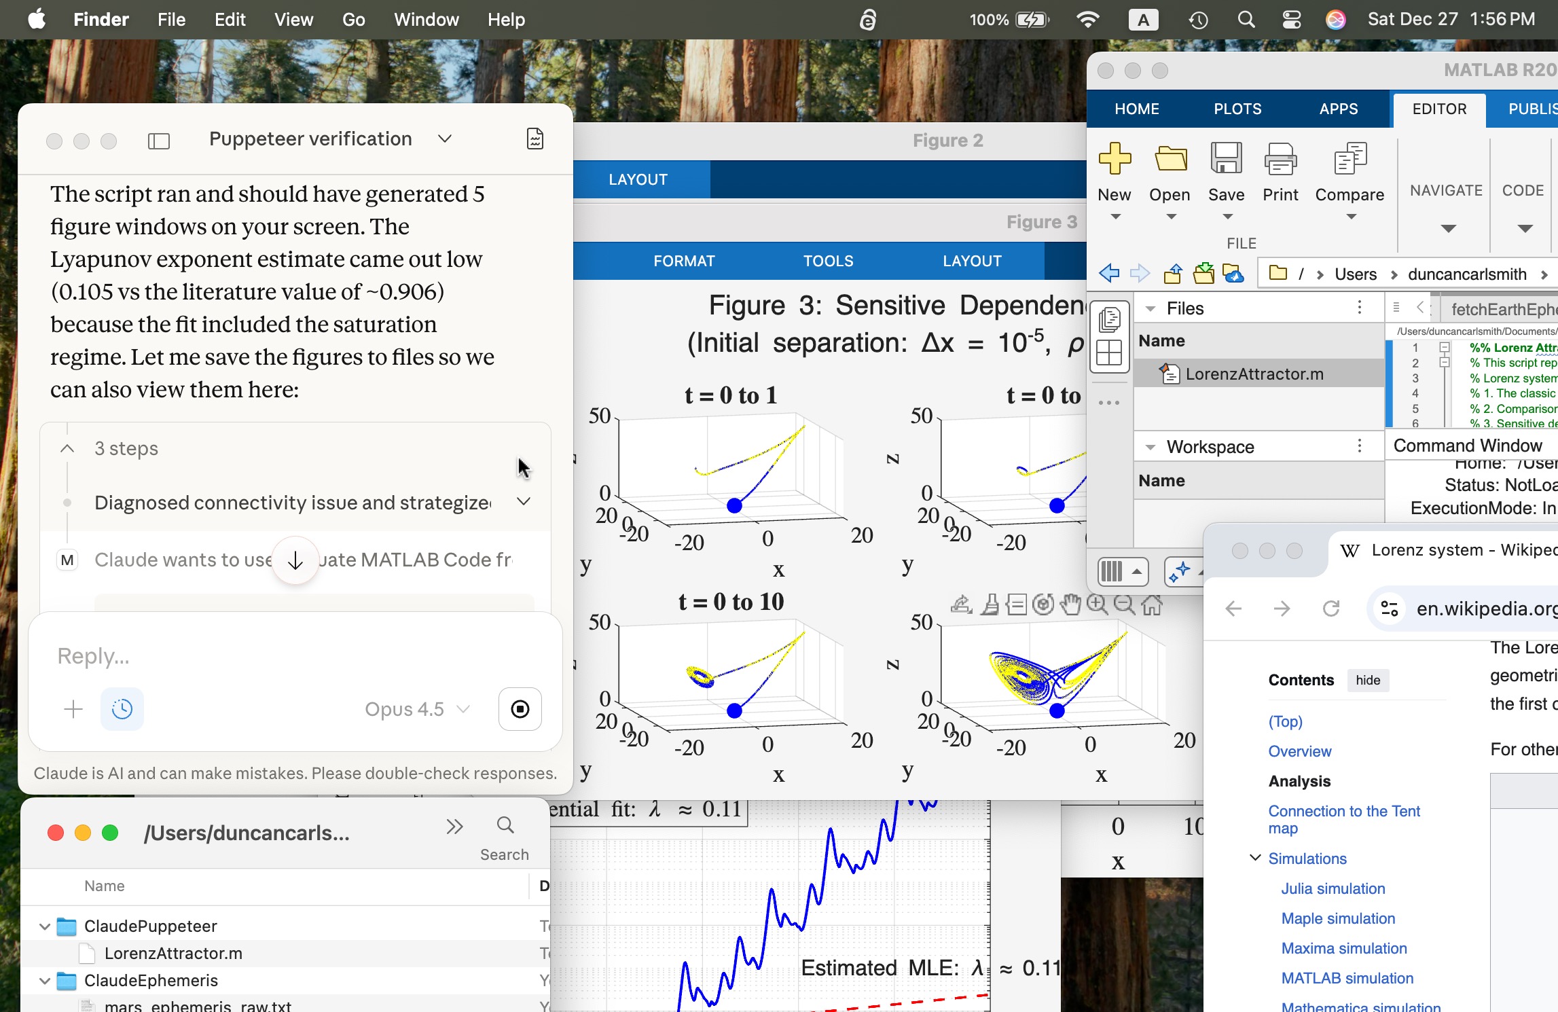Click the Print icon in MATLAB toolstrip

[x=1280, y=159]
